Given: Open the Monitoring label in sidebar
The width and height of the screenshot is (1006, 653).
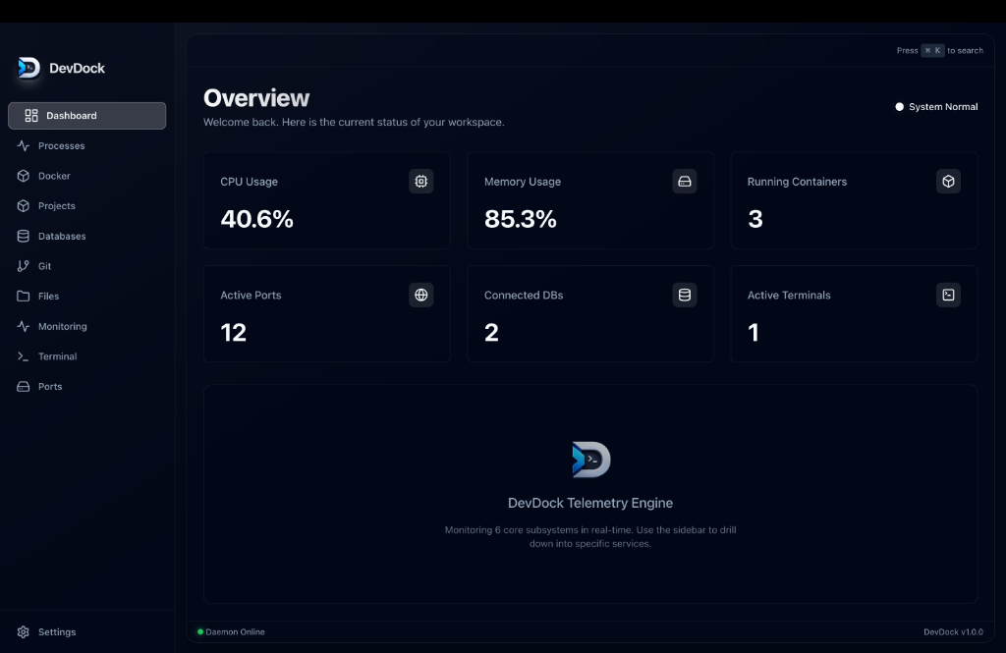Looking at the screenshot, I should click(62, 326).
